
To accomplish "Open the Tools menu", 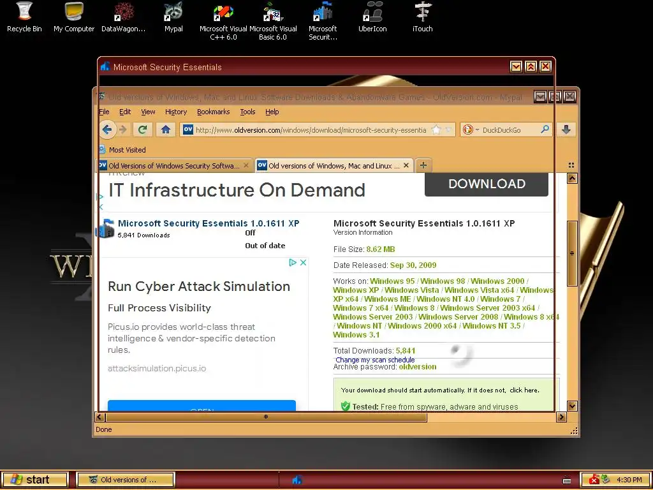I will point(247,112).
